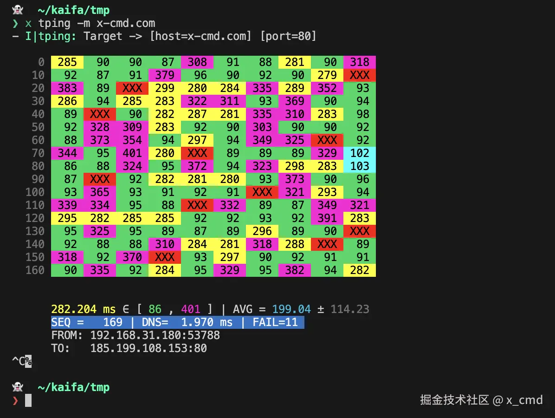Click row label '160' in the ping grid
The image size is (555, 418).
[35, 270]
